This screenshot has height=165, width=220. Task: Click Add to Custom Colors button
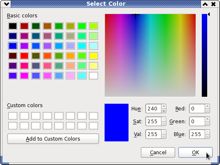coord(53,139)
